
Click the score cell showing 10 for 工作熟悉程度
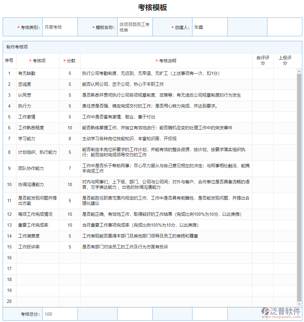point(69,128)
